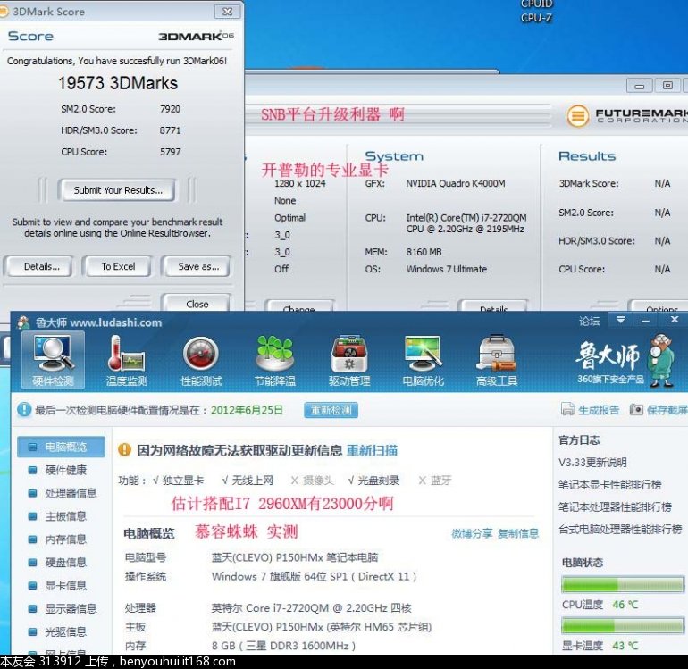Close the 3DMark Score dialog window
Viewport: 688px width, 669px height.
[227, 12]
